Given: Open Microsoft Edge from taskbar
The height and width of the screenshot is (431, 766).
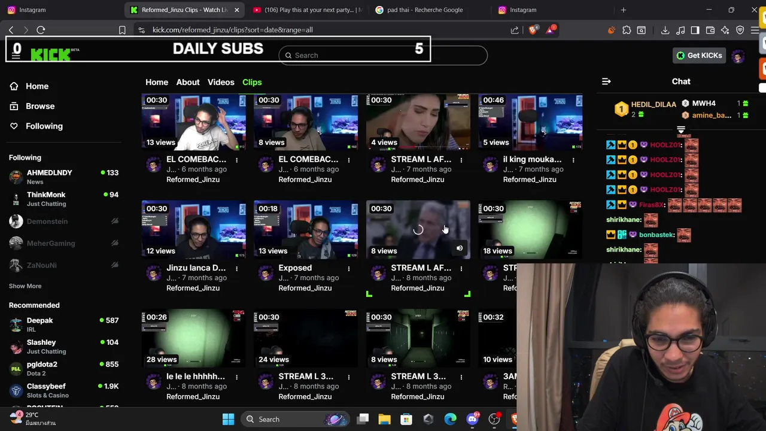Looking at the screenshot, I should (450, 419).
